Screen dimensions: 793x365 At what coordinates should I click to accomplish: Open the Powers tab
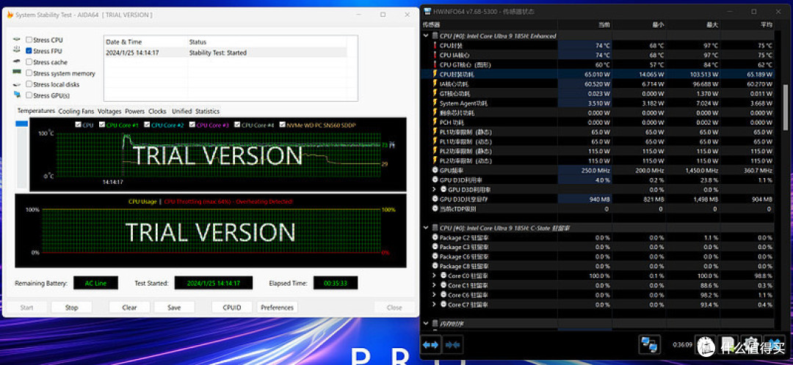(x=134, y=111)
